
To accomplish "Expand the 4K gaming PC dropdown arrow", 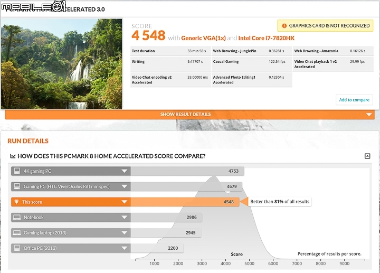I will [x=125, y=171].
